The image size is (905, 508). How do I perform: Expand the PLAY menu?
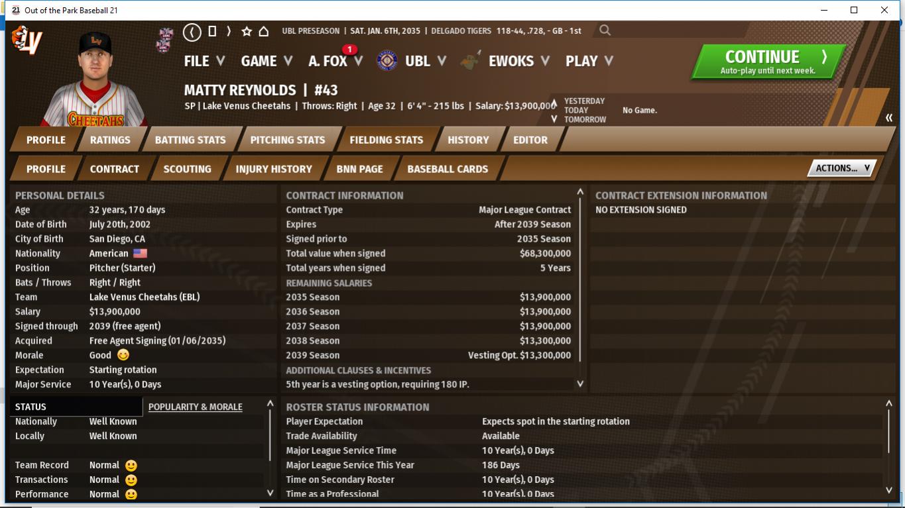pos(589,61)
